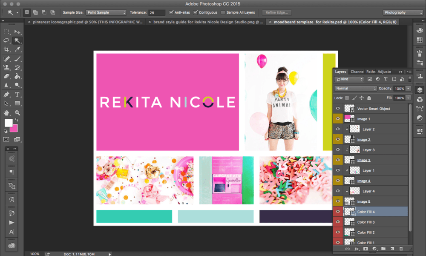Image resolution: width=426 pixels, height=256 pixels.
Task: Select the Rectangle shape tool
Action: (x=17, y=103)
